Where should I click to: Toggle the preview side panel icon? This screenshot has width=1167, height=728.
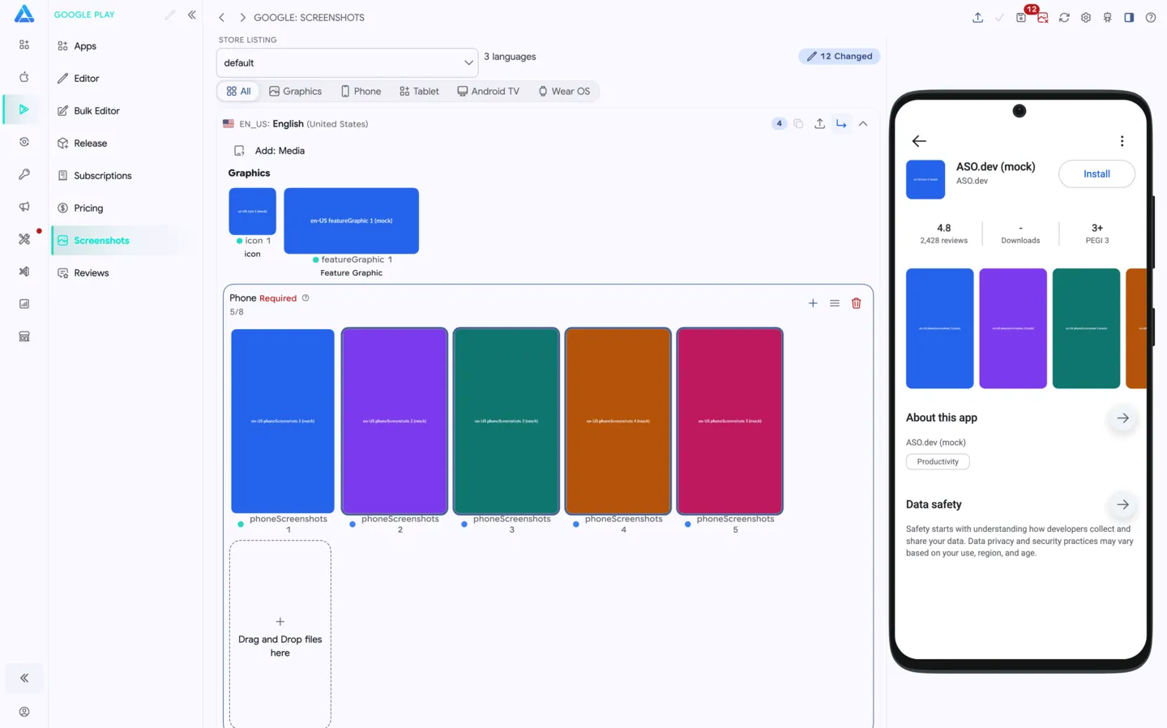click(1129, 17)
